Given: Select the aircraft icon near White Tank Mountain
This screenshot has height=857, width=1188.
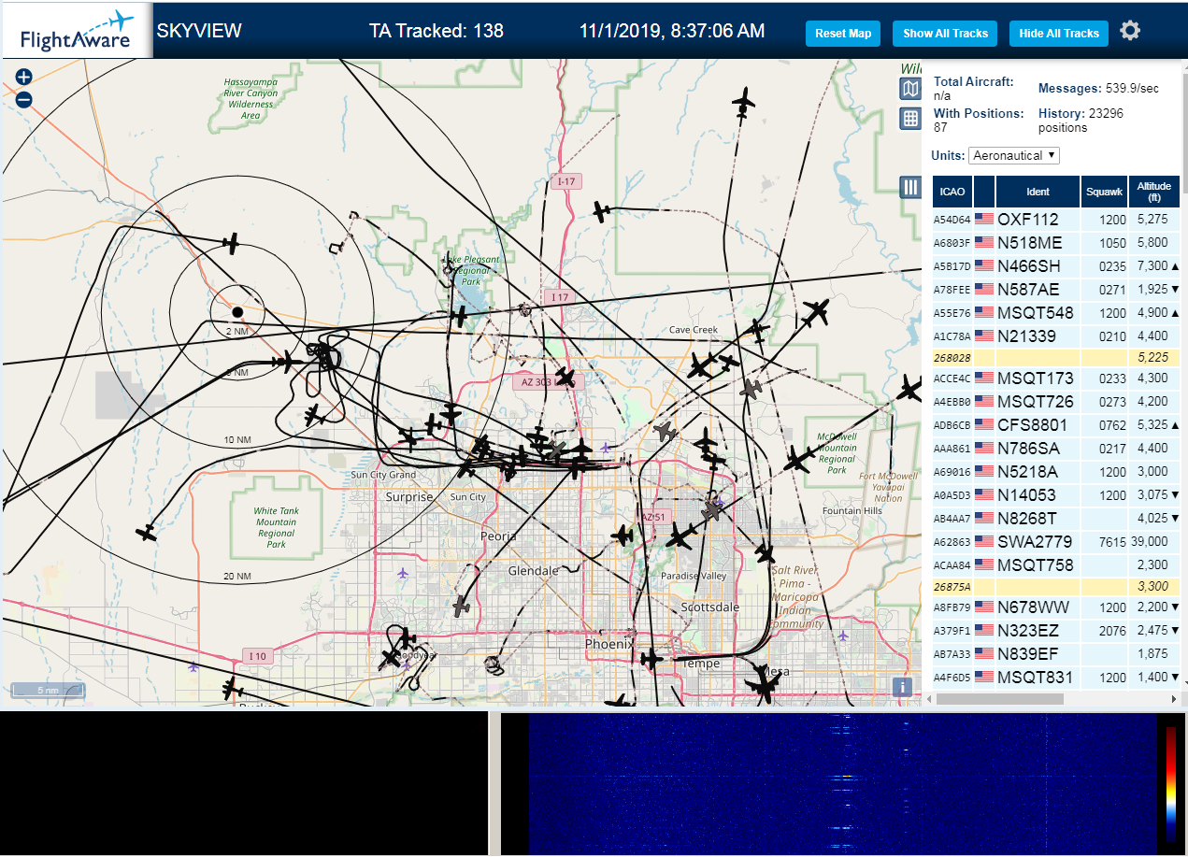Looking at the screenshot, I should pos(146,533).
